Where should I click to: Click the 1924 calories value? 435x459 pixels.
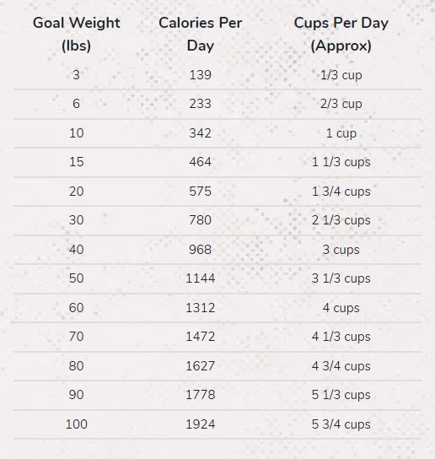[x=201, y=424]
